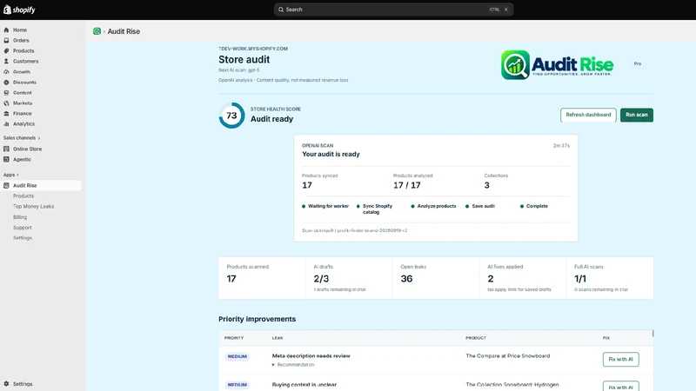Viewport: 696px width, 391px height.
Task: Click the Home icon in sidebar
Action: point(6,30)
